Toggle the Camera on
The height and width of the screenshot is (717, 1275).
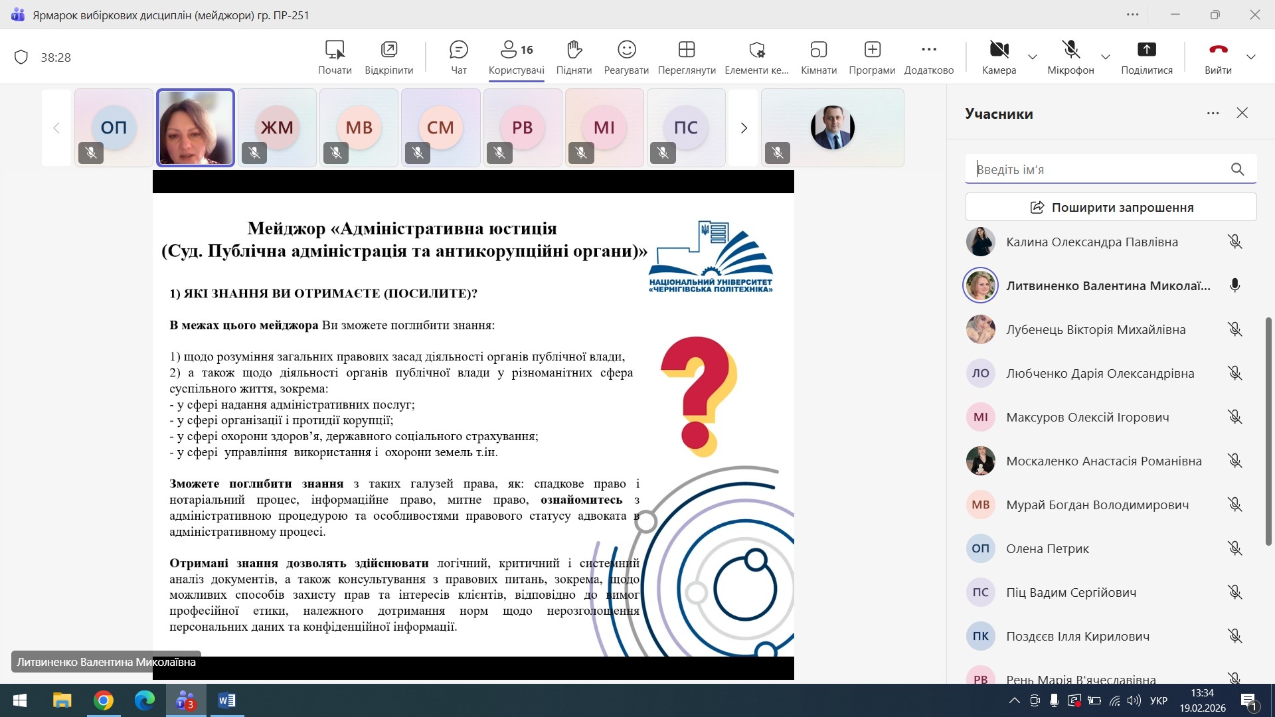(999, 50)
